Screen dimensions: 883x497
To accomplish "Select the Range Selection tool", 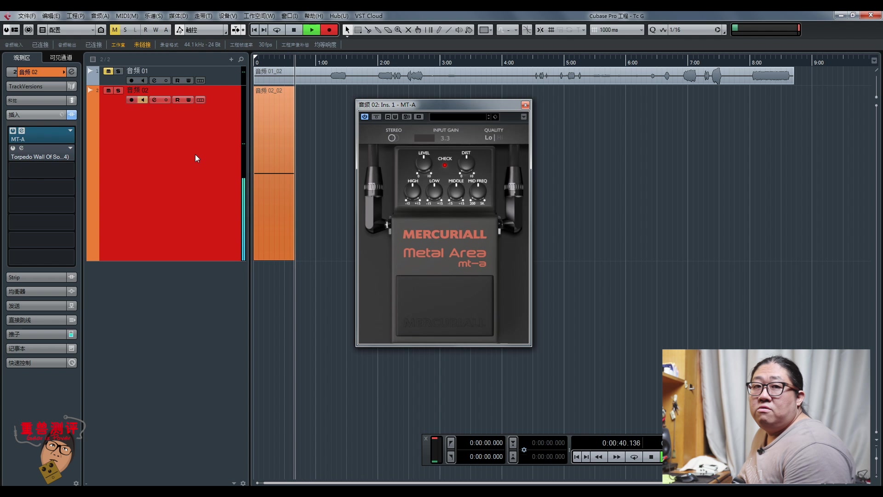I will pyautogui.click(x=358, y=30).
